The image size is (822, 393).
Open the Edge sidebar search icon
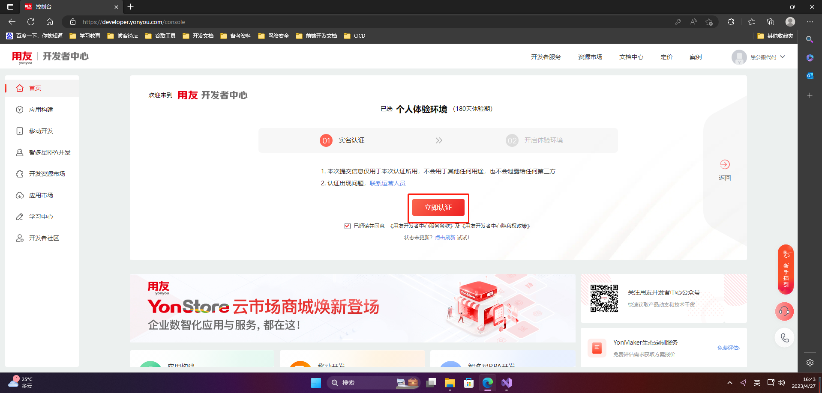pos(810,39)
